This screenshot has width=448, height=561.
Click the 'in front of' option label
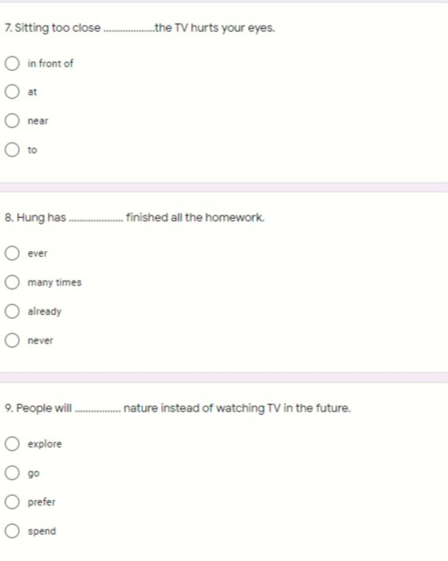pos(50,64)
